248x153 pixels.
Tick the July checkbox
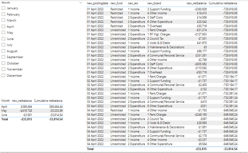[3, 45]
